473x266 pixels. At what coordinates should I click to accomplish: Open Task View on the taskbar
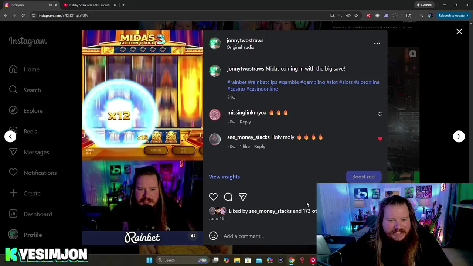pos(215,260)
